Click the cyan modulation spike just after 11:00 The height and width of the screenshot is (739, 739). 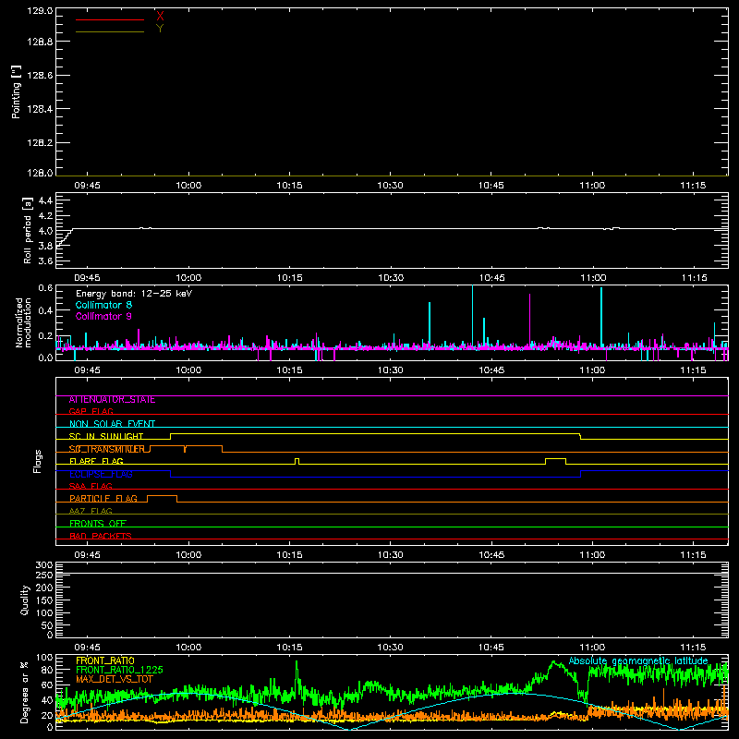(601, 317)
